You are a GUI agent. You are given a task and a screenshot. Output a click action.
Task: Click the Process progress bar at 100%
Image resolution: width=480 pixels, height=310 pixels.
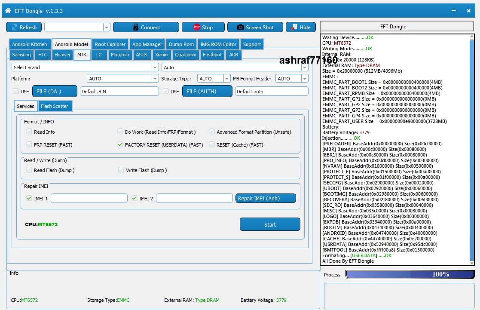click(x=410, y=274)
